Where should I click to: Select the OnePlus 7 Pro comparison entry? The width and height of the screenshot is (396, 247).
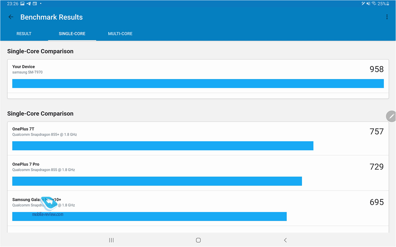click(198, 173)
